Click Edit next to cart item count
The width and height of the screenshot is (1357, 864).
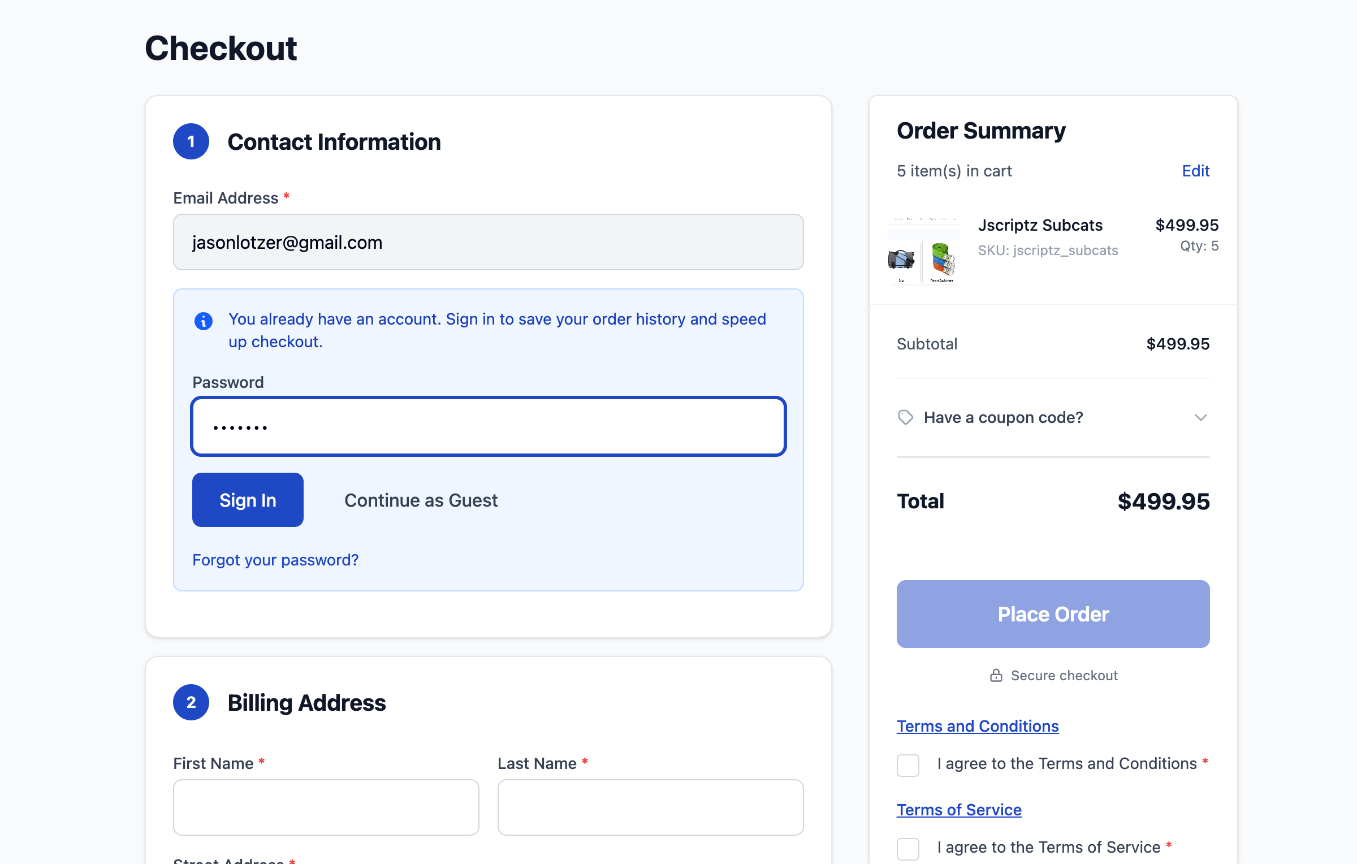pyautogui.click(x=1195, y=171)
